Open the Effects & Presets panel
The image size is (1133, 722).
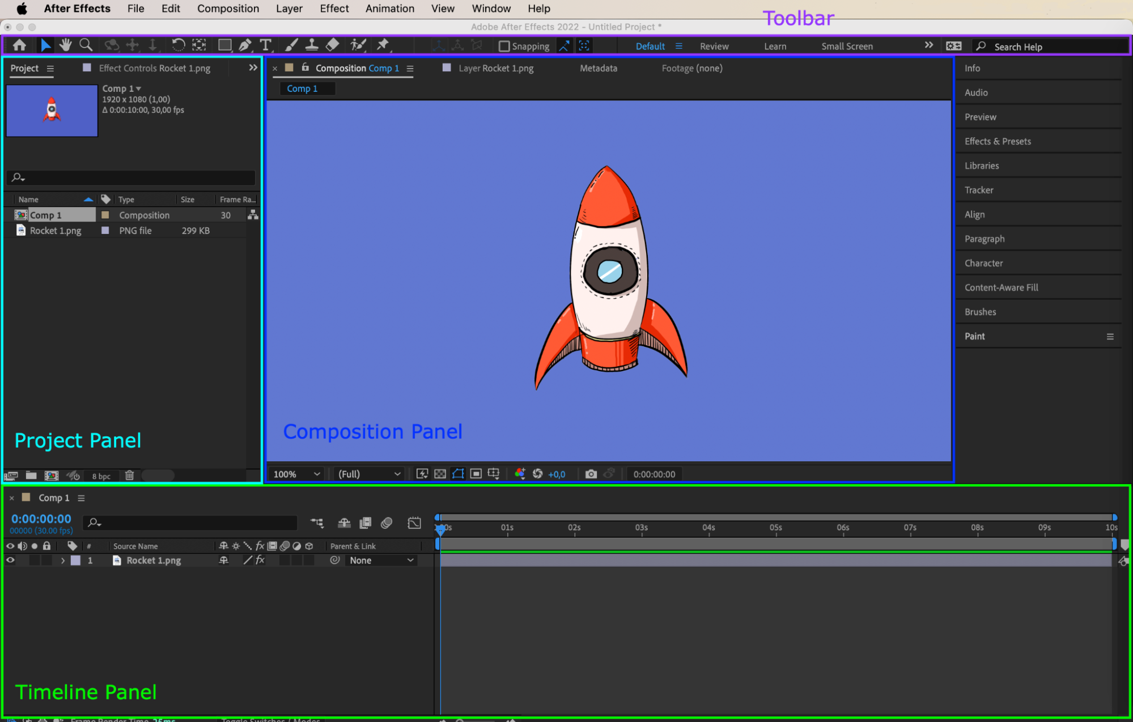[998, 141]
